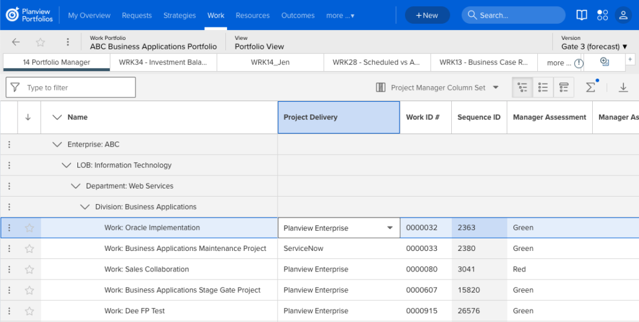Click the +New button

[x=427, y=15]
